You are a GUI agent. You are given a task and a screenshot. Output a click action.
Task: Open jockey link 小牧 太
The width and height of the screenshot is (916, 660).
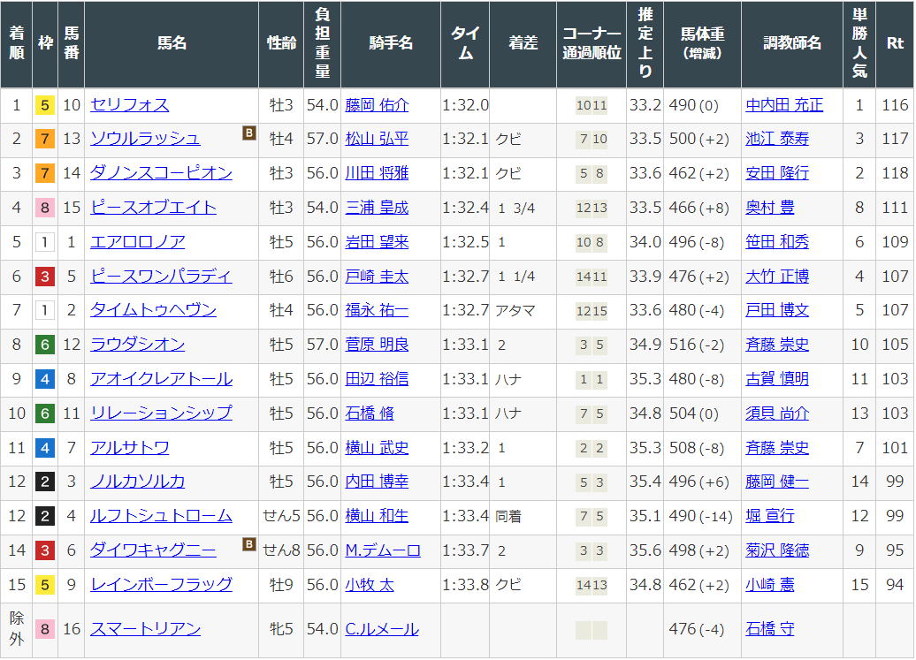(370, 584)
